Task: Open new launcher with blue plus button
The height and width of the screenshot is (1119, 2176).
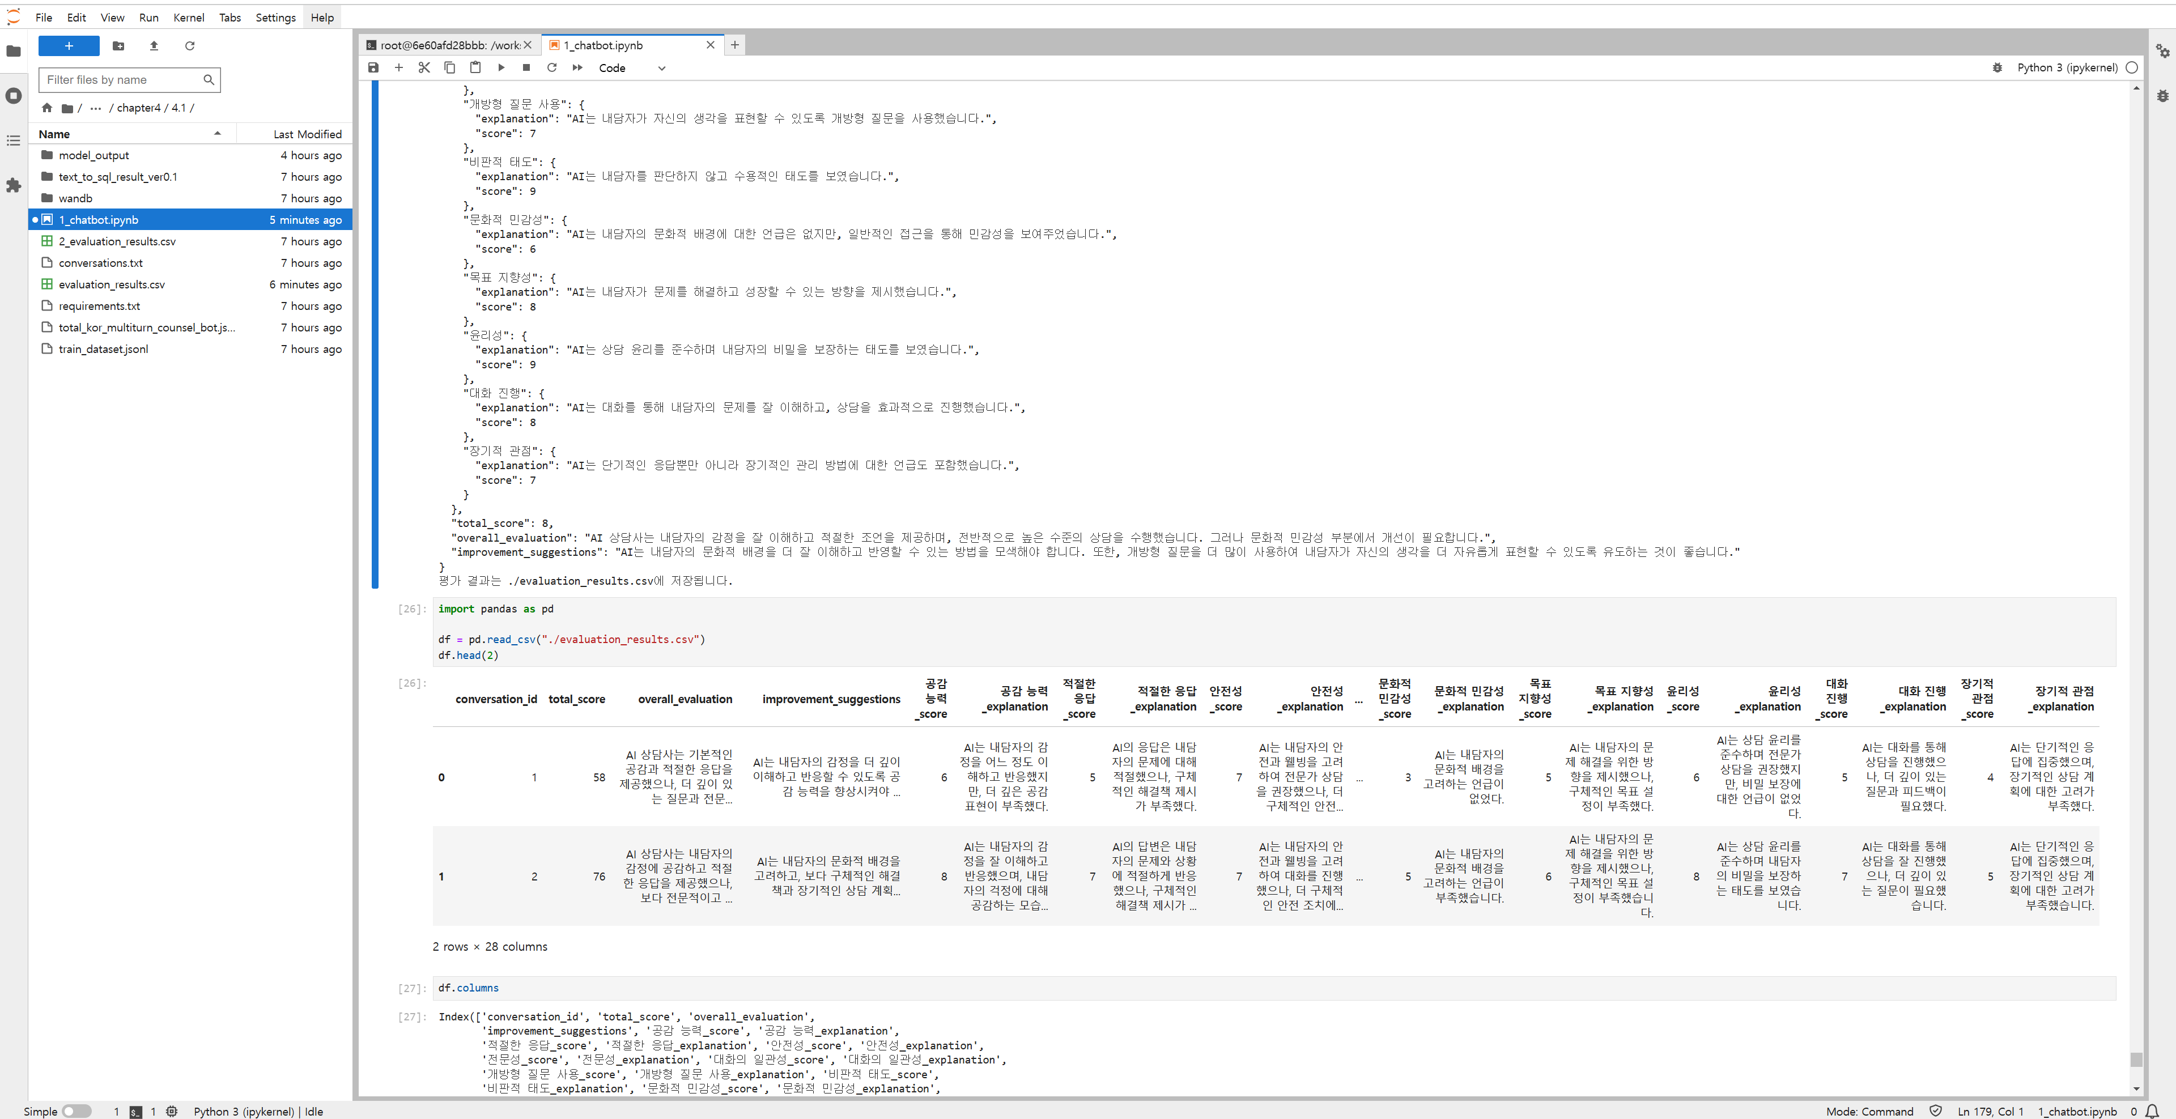Action: pos(69,45)
